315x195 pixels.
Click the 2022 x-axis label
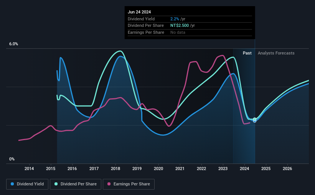coord(201,169)
